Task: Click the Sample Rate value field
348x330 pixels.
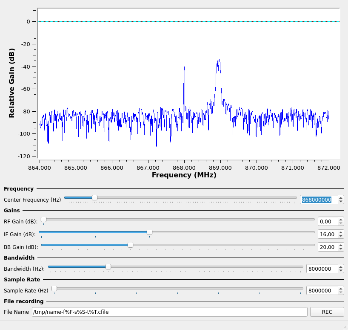Action: (x=322, y=291)
